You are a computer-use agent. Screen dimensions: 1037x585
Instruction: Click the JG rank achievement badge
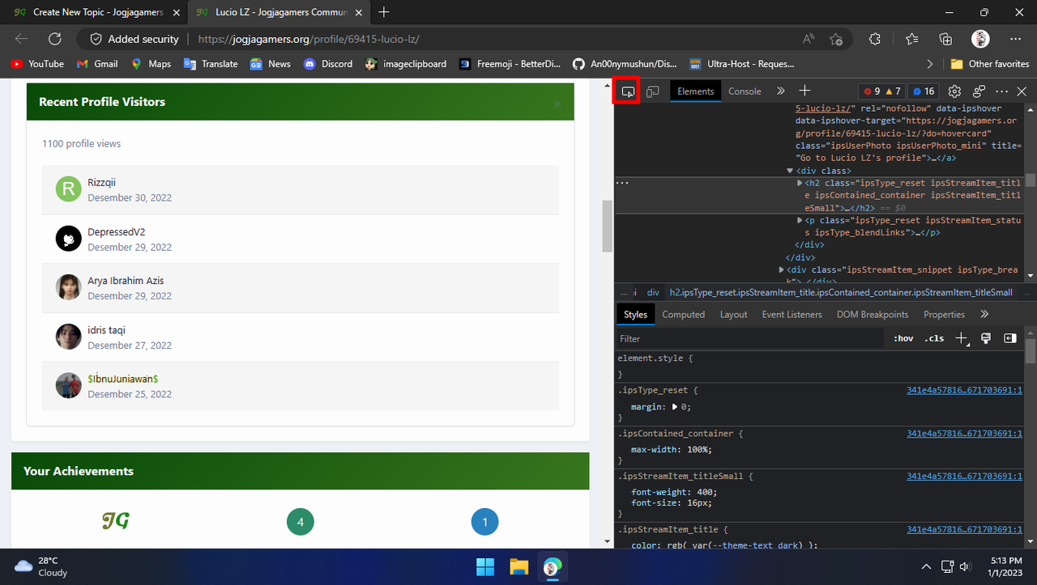(116, 521)
